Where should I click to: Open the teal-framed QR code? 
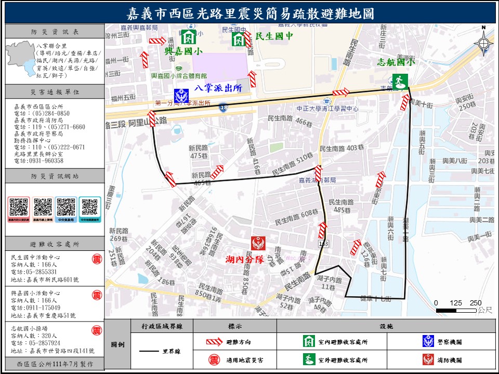89,207
